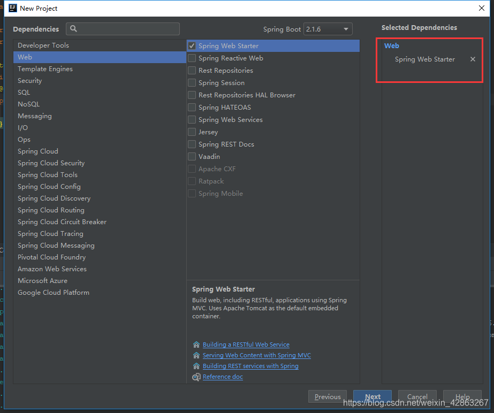Viewport: 494px width, 413px height.
Task: Go back with the Previous button
Action: coord(328,396)
